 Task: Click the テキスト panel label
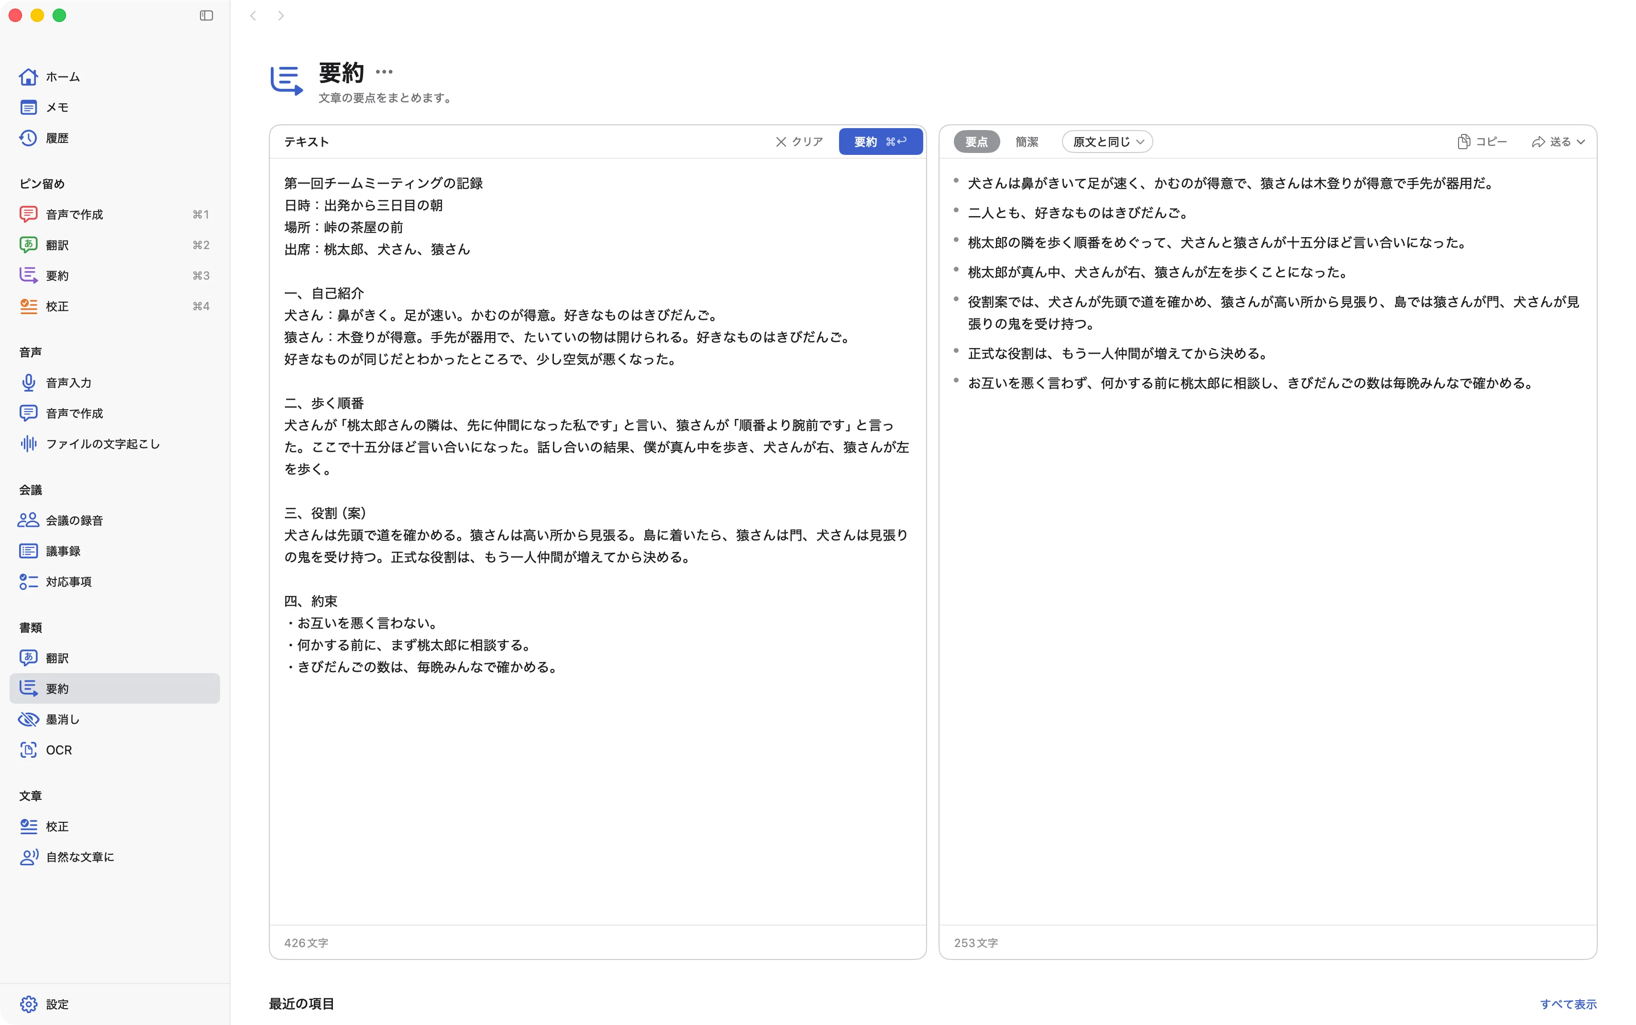[x=307, y=142]
